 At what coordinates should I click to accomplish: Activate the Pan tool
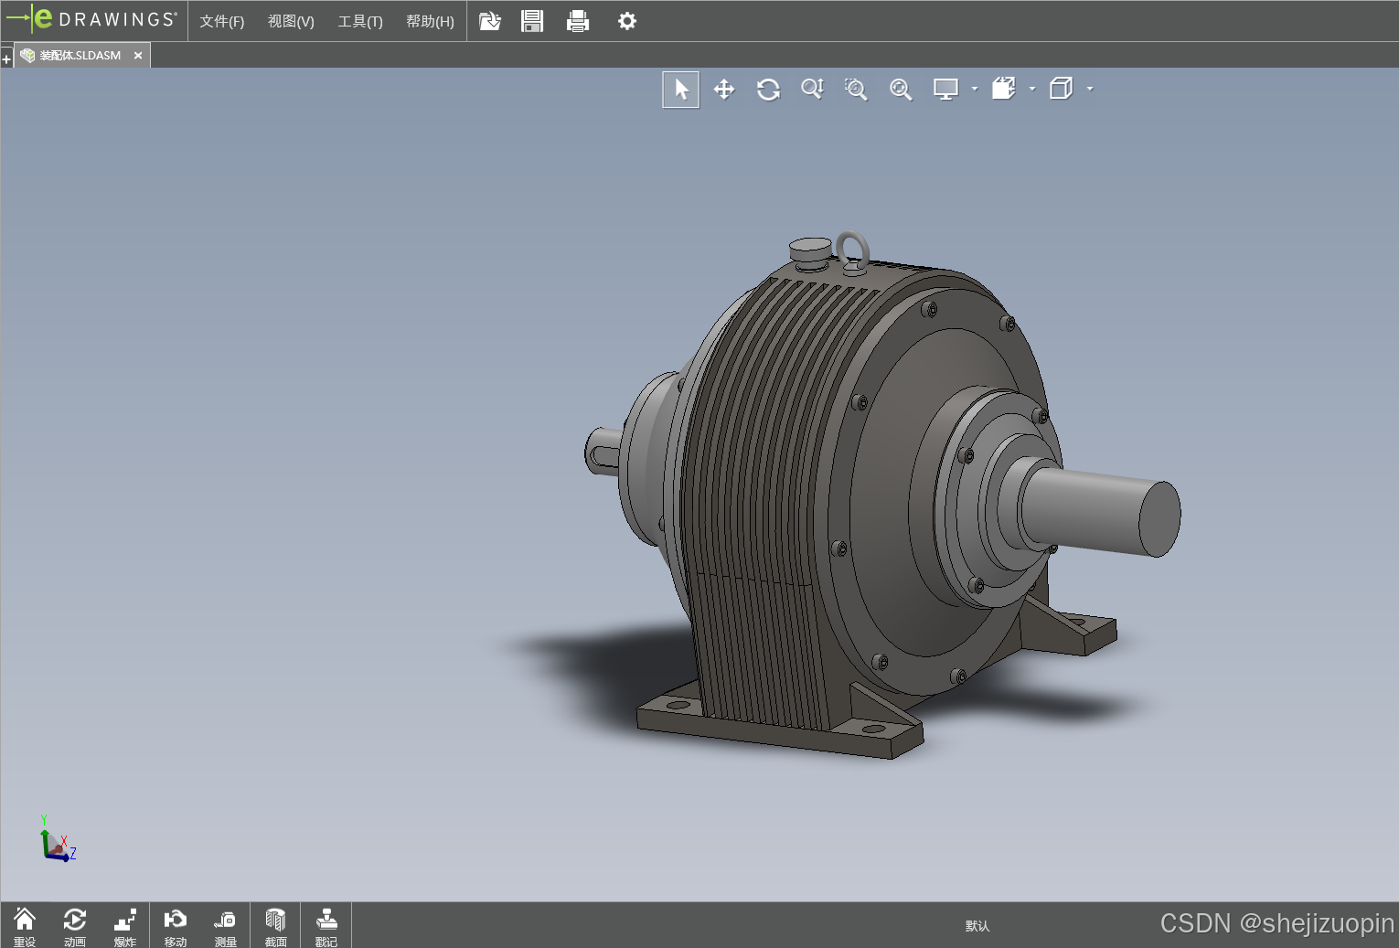coord(724,90)
